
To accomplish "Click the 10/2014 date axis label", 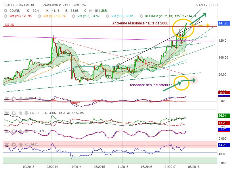I will [76, 167].
